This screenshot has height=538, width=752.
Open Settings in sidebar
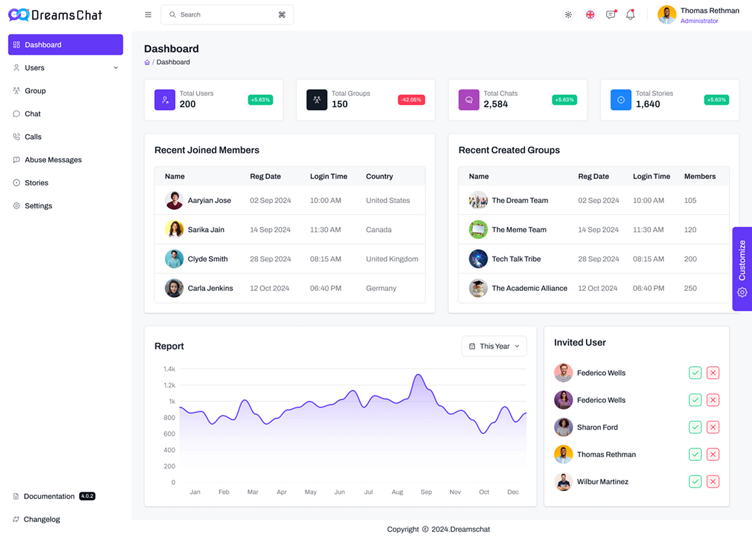pos(66,206)
